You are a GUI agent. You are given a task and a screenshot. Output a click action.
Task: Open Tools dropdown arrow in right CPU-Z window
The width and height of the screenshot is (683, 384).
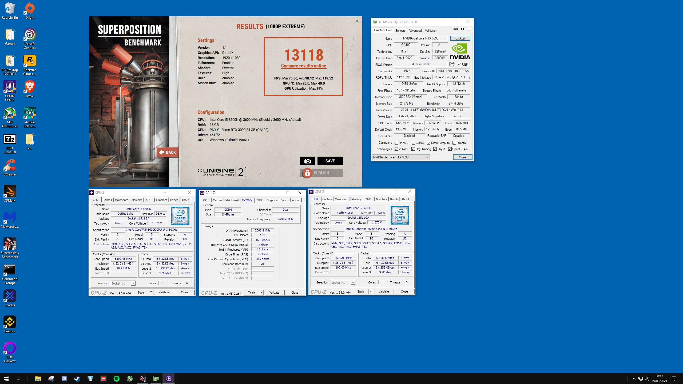371,291
